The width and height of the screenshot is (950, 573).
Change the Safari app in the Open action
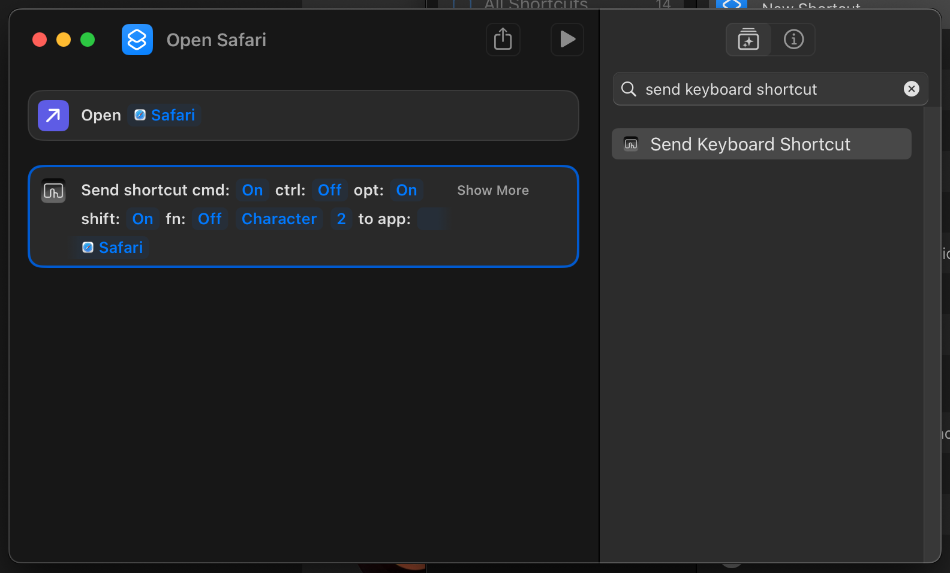[x=164, y=115]
